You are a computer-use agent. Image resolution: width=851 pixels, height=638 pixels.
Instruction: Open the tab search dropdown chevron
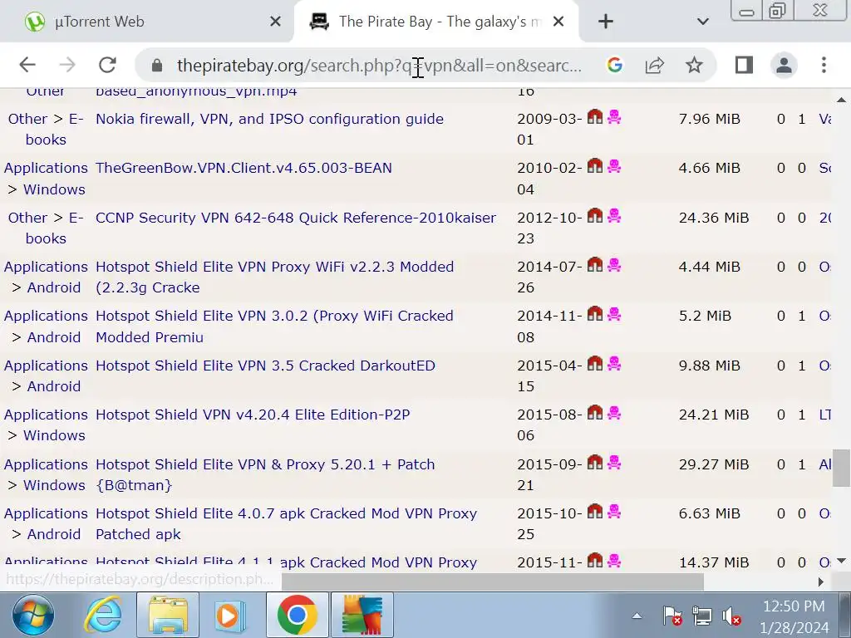pos(703,22)
